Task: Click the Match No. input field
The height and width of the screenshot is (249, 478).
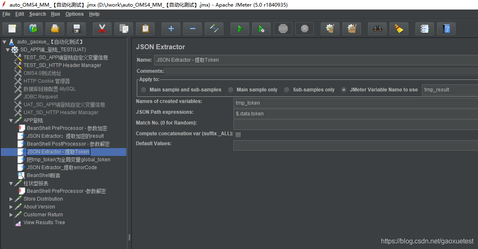Action: point(356,124)
